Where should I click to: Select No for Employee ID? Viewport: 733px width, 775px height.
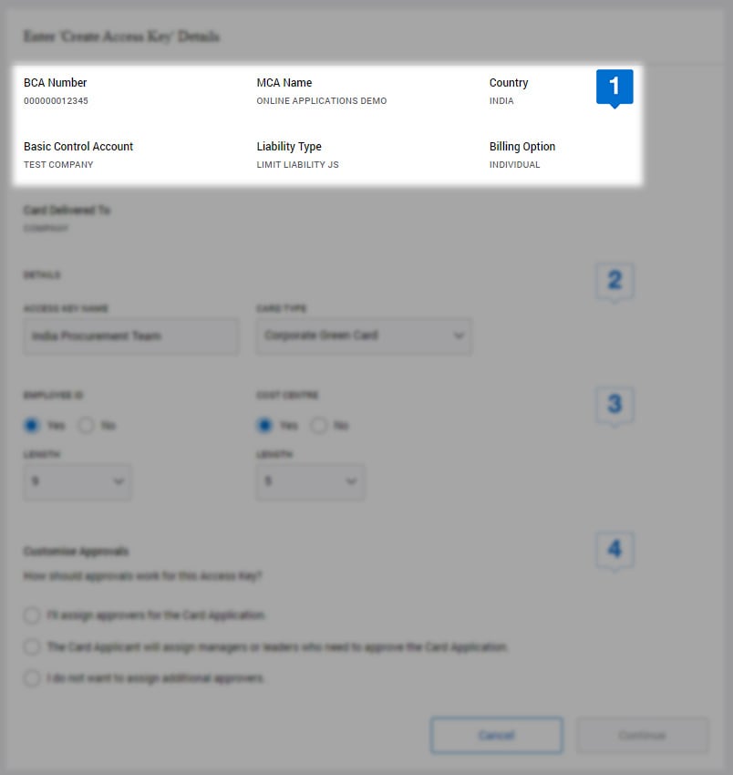pyautogui.click(x=87, y=425)
